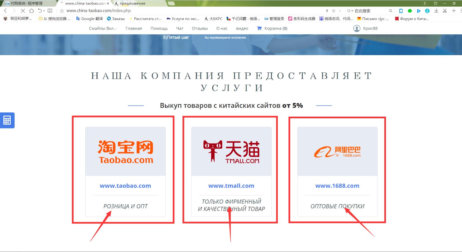Open the Услуги по экс... bookmark
Viewport: 462px width, 252px height.
(183, 19)
